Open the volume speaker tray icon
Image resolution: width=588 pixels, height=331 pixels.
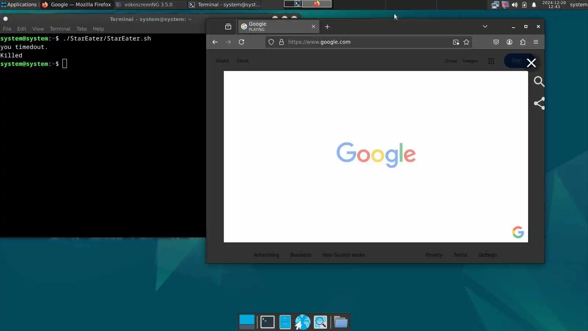tap(515, 5)
